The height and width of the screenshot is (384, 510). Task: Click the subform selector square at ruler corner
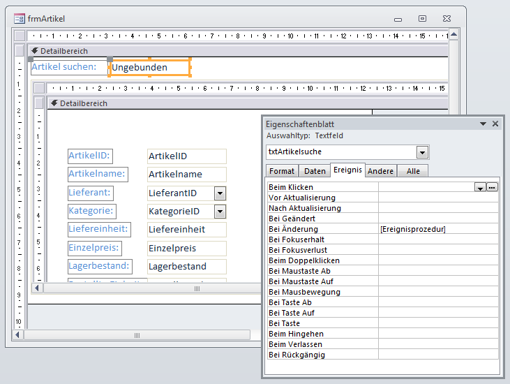40,89
